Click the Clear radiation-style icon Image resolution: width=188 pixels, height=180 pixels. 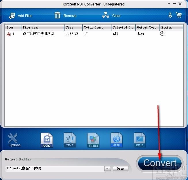106,15
